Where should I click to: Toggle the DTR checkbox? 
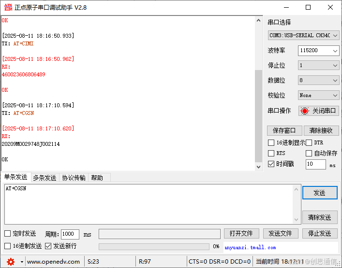tap(309, 143)
